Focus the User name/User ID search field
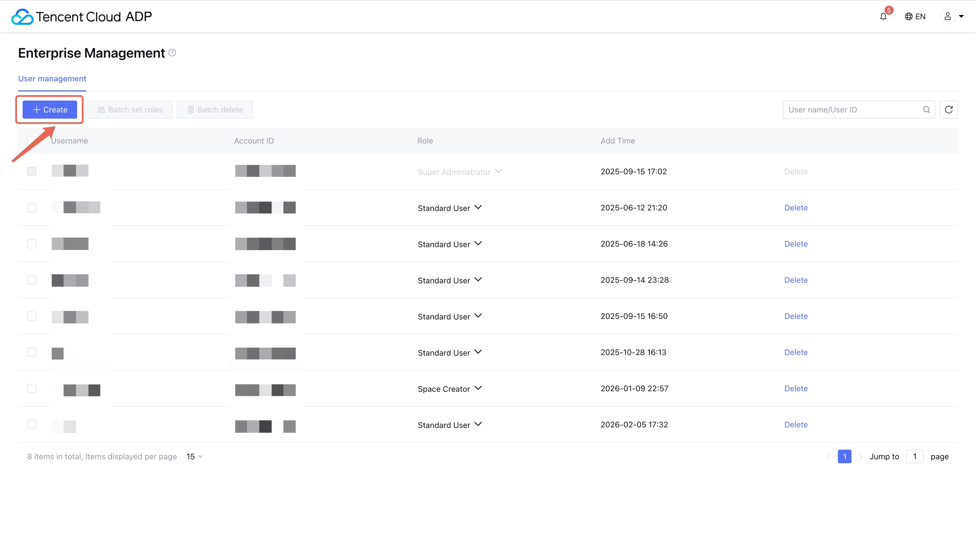 click(853, 110)
